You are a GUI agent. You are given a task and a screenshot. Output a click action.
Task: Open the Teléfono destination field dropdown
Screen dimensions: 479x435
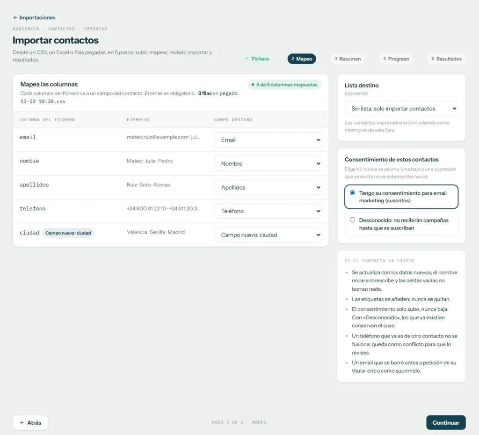[x=268, y=211]
